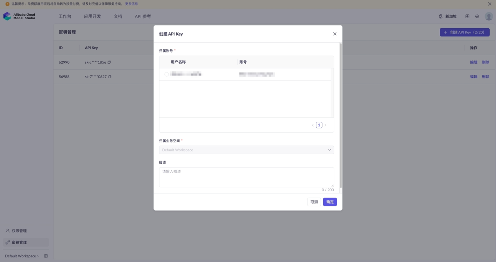Close the Create API Key dialog
This screenshot has height=262, width=496.
click(x=334, y=34)
